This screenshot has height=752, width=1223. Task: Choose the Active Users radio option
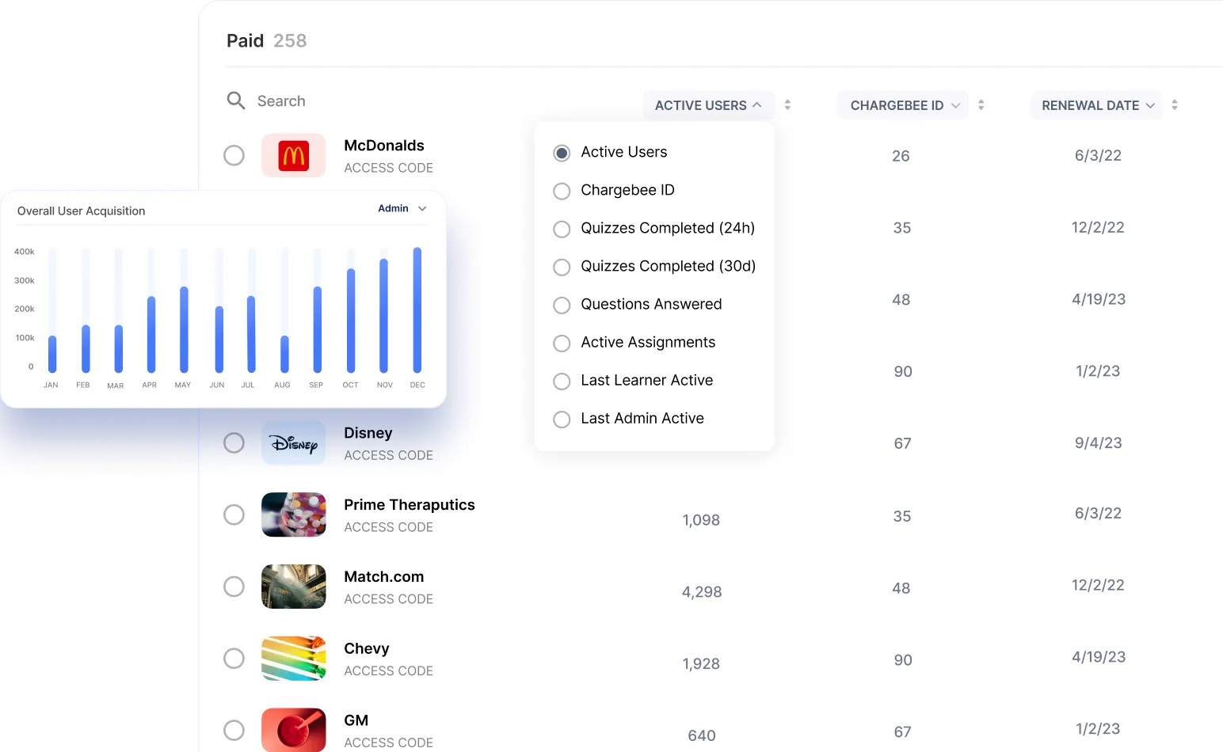click(562, 153)
